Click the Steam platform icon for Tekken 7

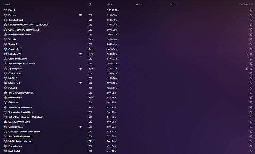[x=251, y=44]
